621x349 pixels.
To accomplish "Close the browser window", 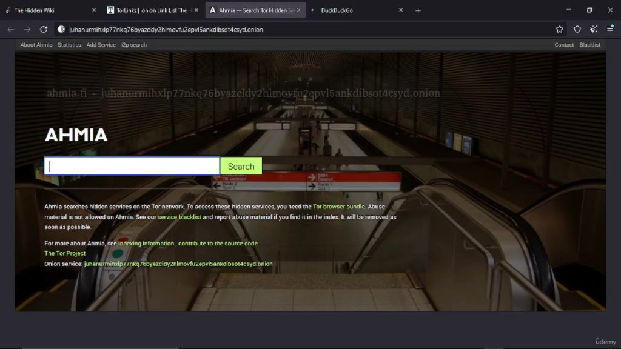I will (610, 10).
